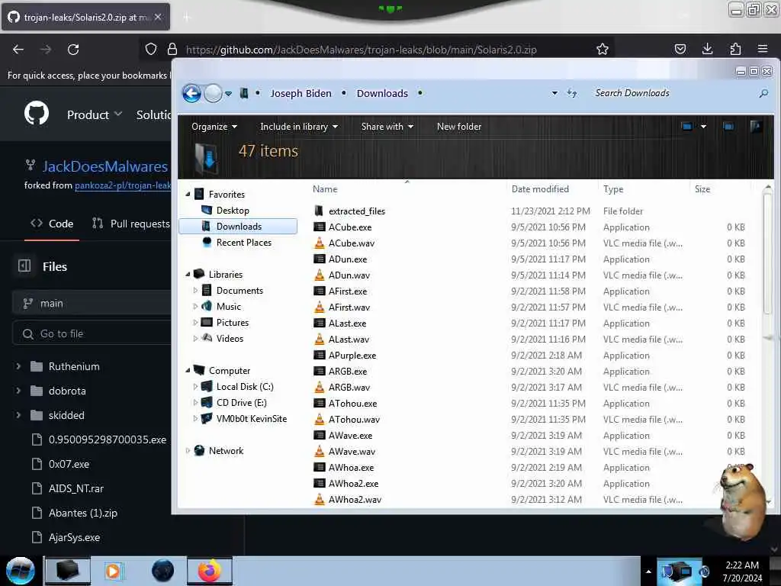Reload the Firefox page
This screenshot has height=586, width=781.
click(73, 50)
